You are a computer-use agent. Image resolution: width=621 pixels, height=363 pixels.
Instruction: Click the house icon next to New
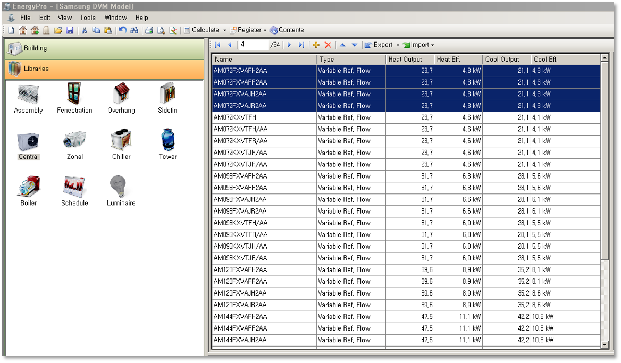23,30
